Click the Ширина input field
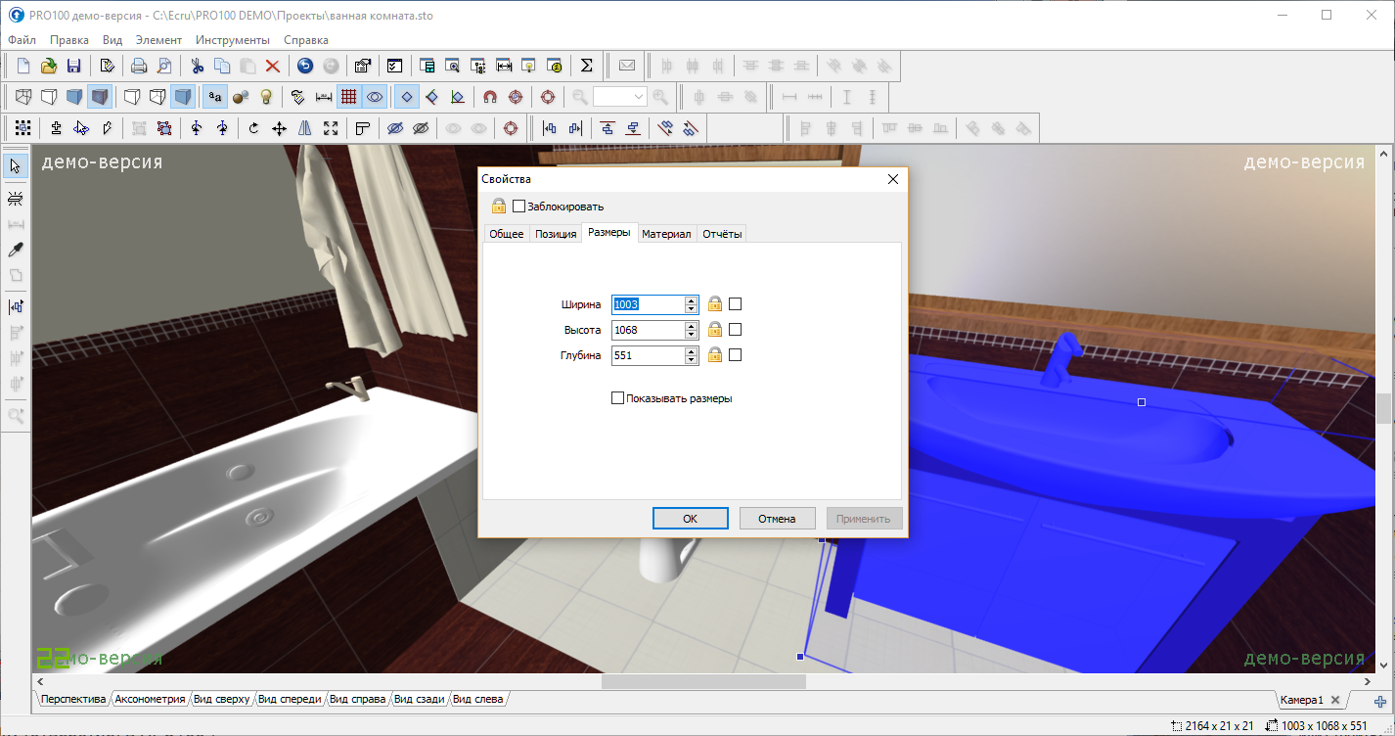 click(x=647, y=304)
